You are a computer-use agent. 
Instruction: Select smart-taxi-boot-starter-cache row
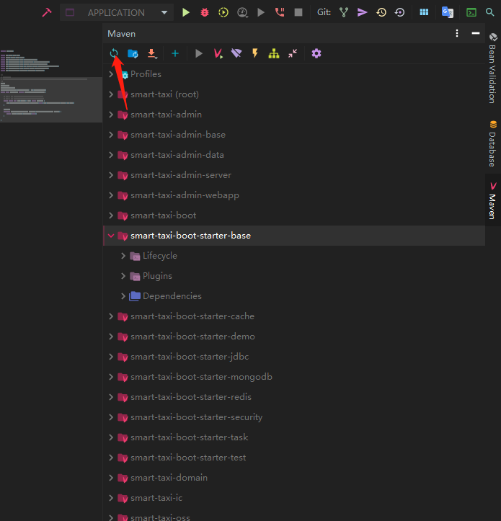(x=294, y=316)
